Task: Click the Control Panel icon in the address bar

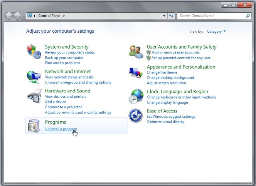Action: [x=29, y=16]
